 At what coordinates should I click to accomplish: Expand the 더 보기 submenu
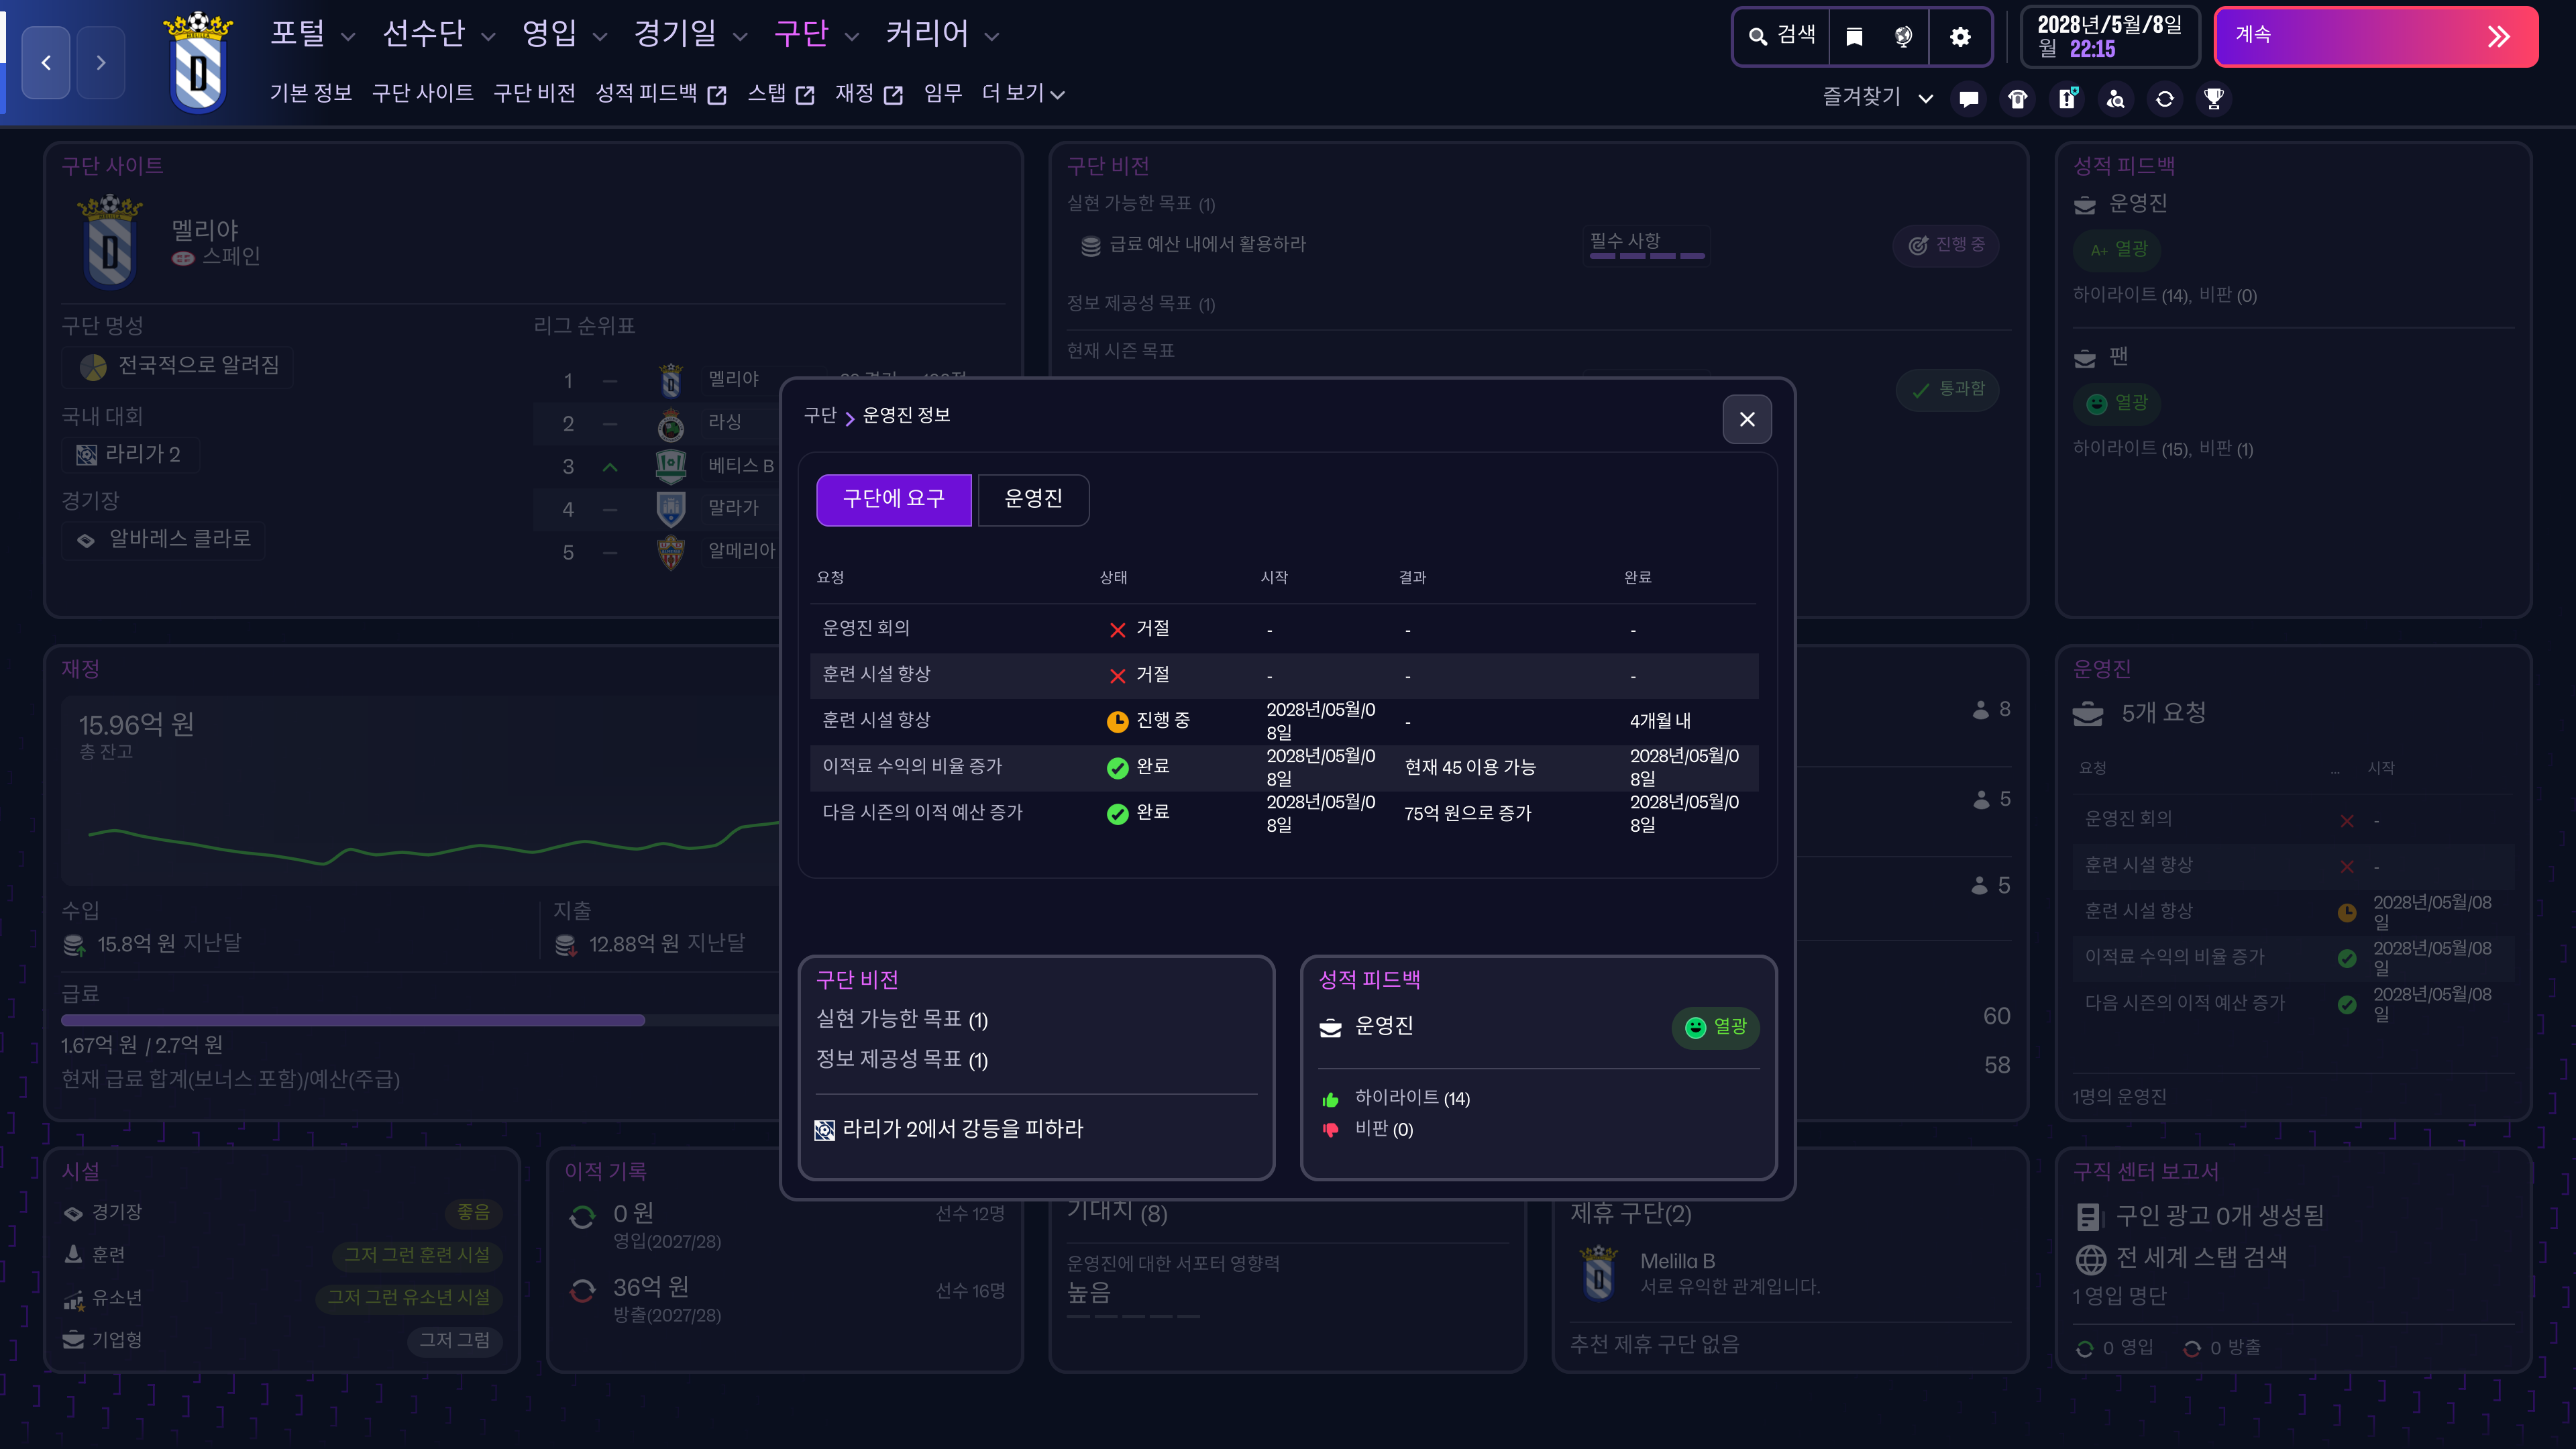(1023, 93)
